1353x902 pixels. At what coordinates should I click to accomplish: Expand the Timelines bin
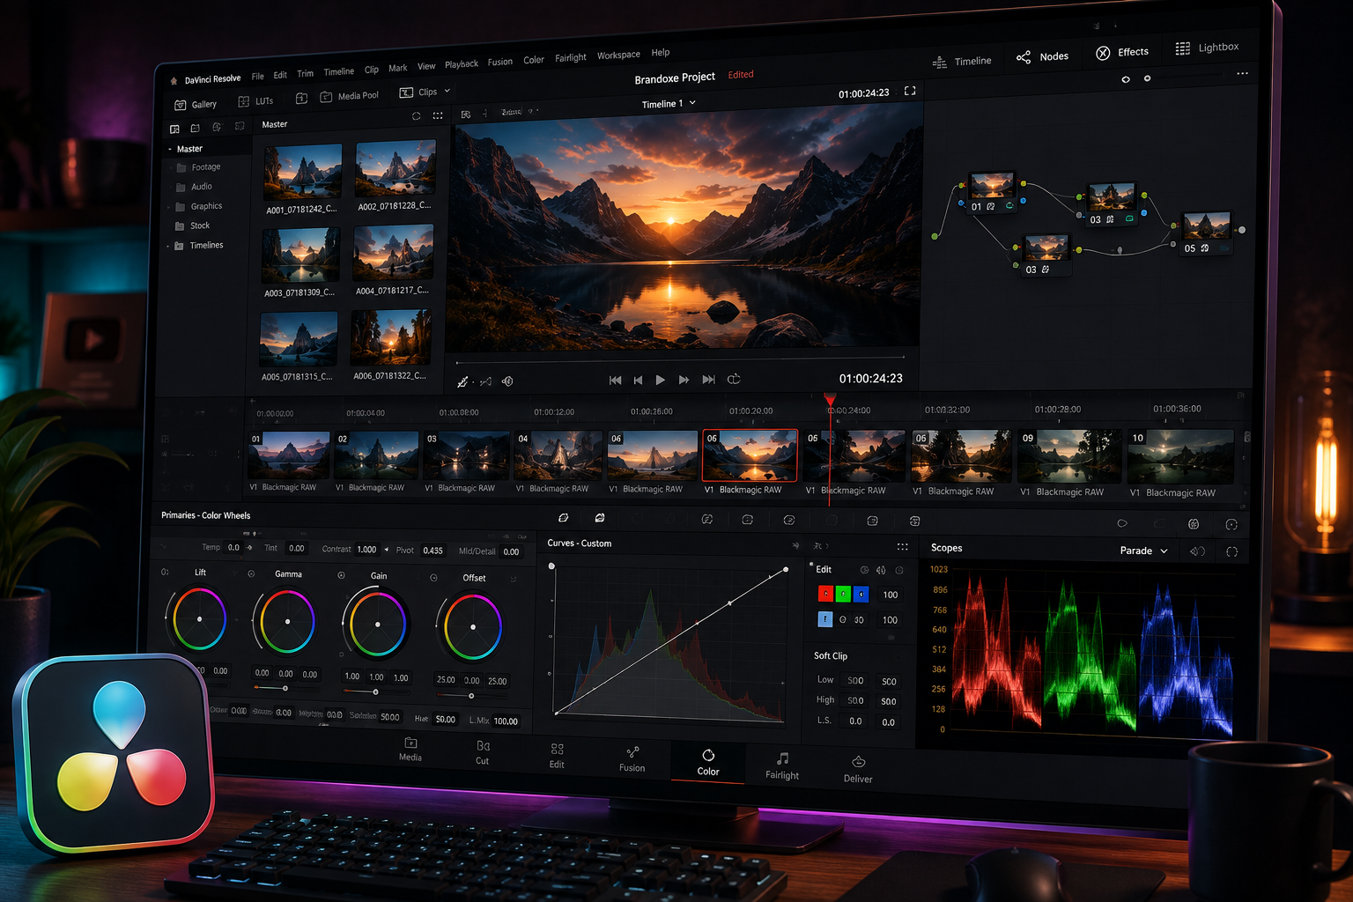click(x=168, y=246)
